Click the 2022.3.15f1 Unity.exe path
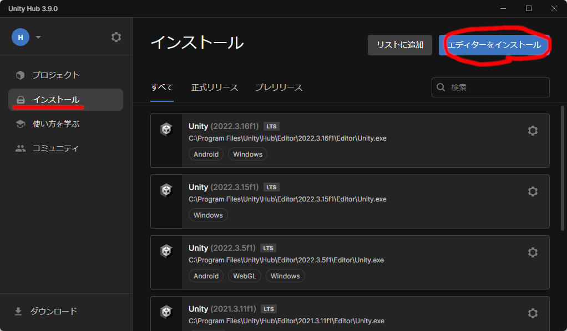567x331 pixels. click(x=287, y=199)
